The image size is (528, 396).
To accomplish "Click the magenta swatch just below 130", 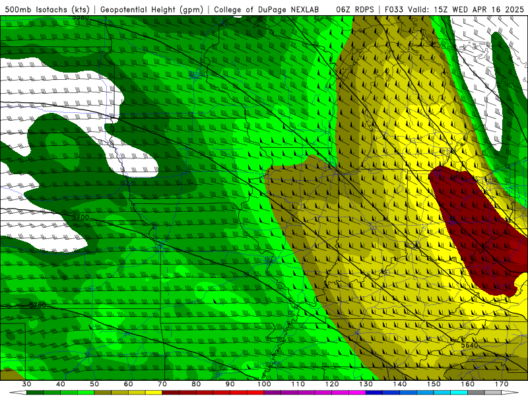I will 358,393.
